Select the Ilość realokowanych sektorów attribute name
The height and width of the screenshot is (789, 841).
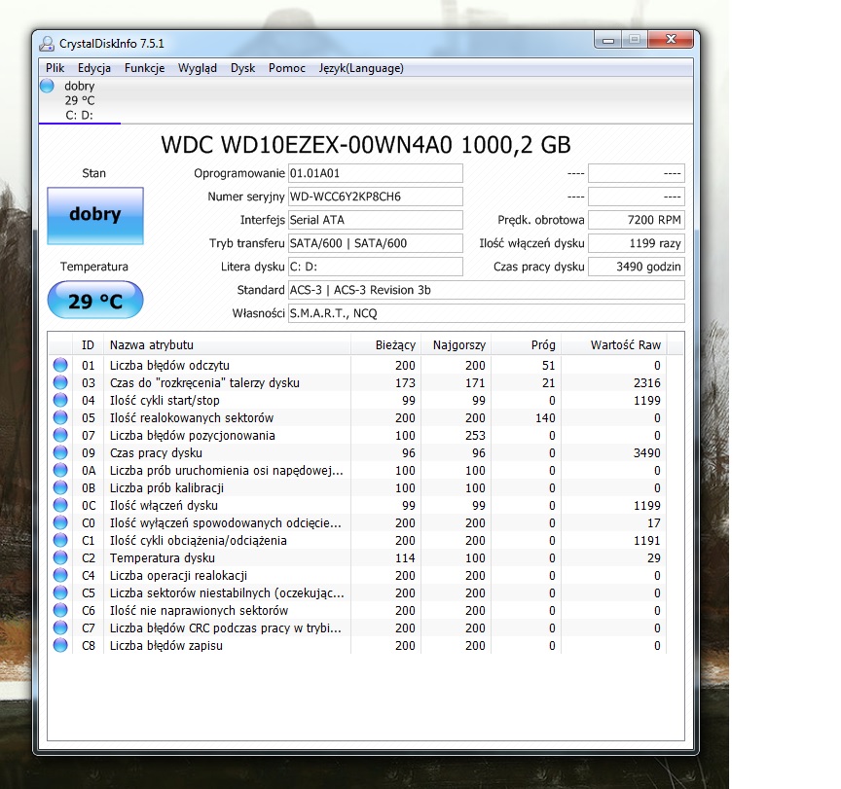pos(192,418)
